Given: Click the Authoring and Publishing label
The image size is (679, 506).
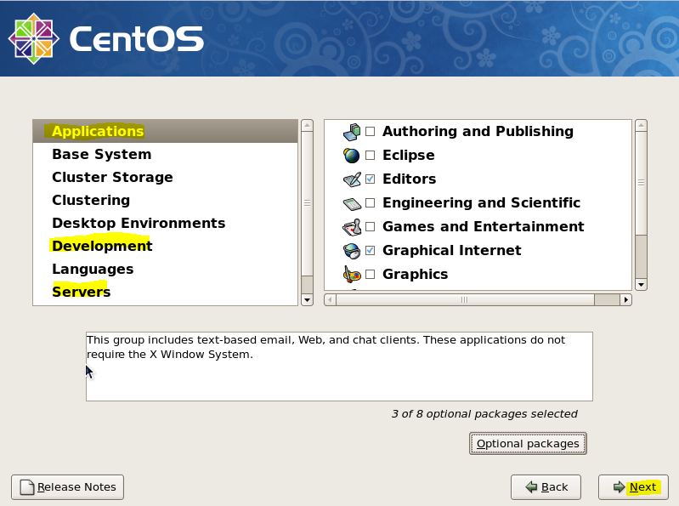Looking at the screenshot, I should click(478, 131).
